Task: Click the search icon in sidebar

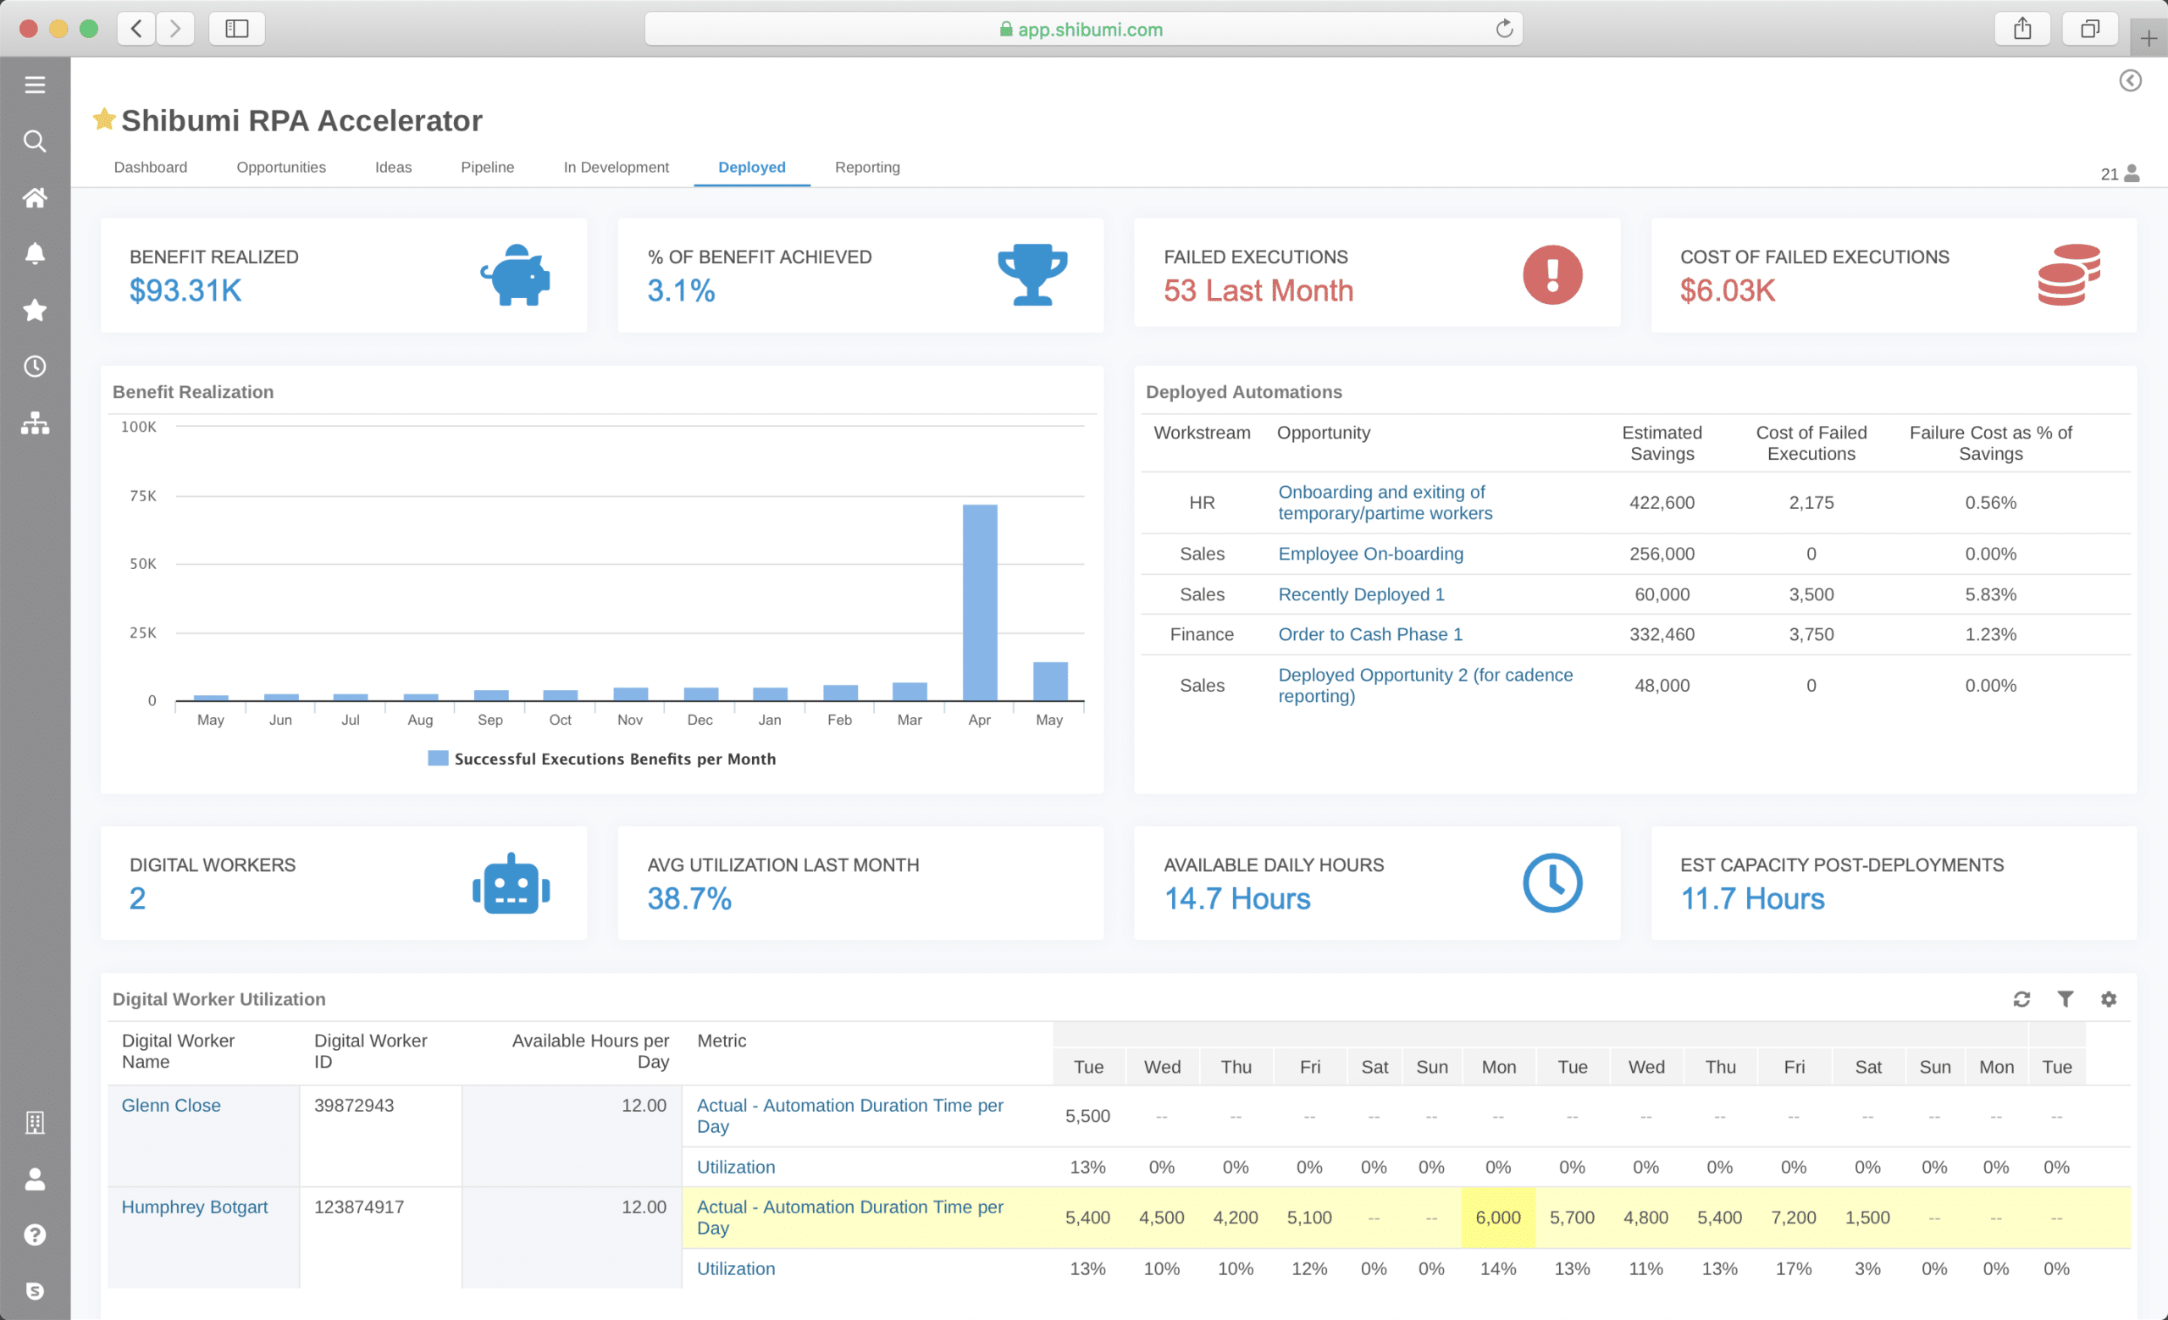Action: [35, 141]
